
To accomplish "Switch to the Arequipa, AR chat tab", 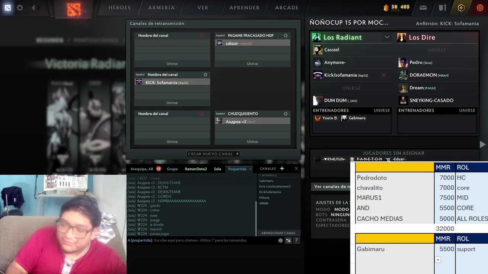I will click(x=142, y=169).
